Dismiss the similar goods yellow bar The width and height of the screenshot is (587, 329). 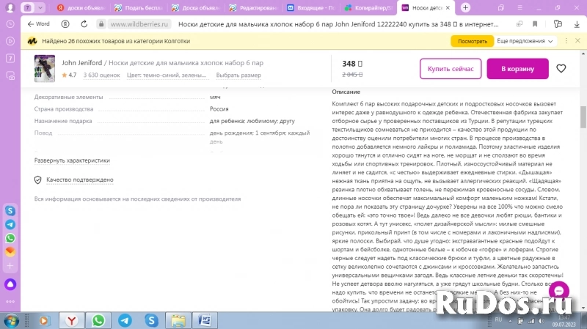(x=577, y=41)
